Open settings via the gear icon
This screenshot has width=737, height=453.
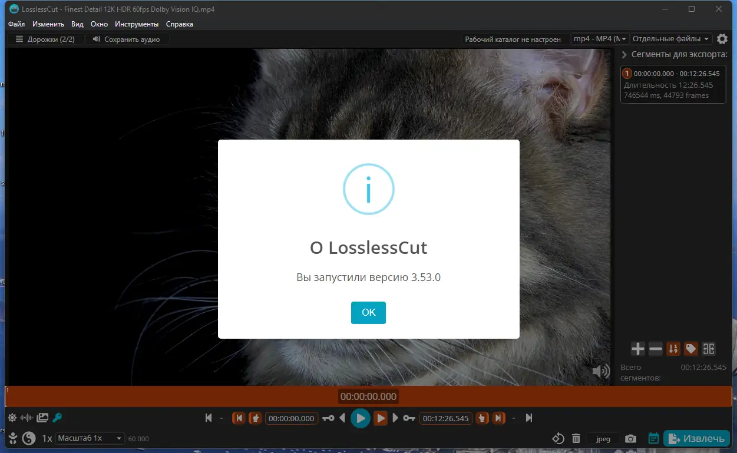pos(722,39)
